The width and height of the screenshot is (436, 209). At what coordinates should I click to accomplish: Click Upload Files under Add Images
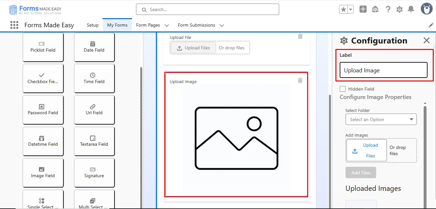(x=367, y=150)
